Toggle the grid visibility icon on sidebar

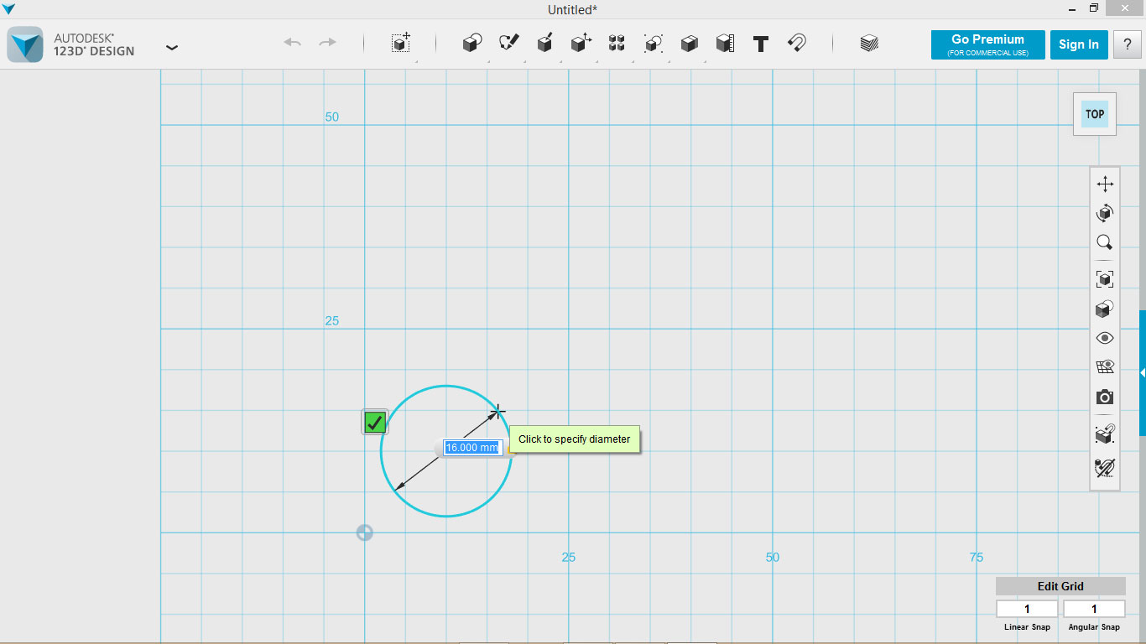[x=1105, y=366]
